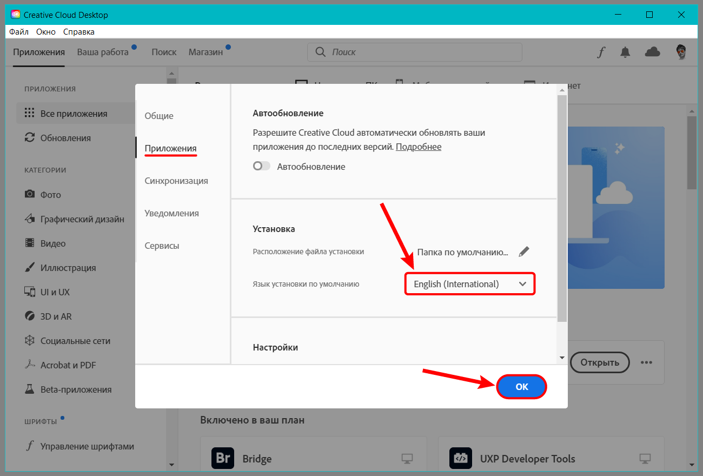The image size is (703, 476).
Task: Click in the Поиск search field
Action: (x=415, y=52)
